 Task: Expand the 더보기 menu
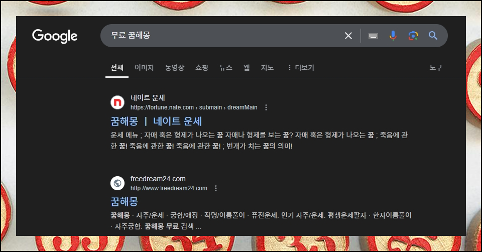301,68
